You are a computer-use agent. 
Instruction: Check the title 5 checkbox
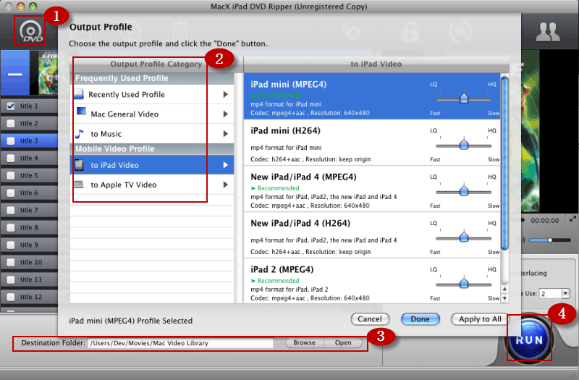(x=11, y=175)
